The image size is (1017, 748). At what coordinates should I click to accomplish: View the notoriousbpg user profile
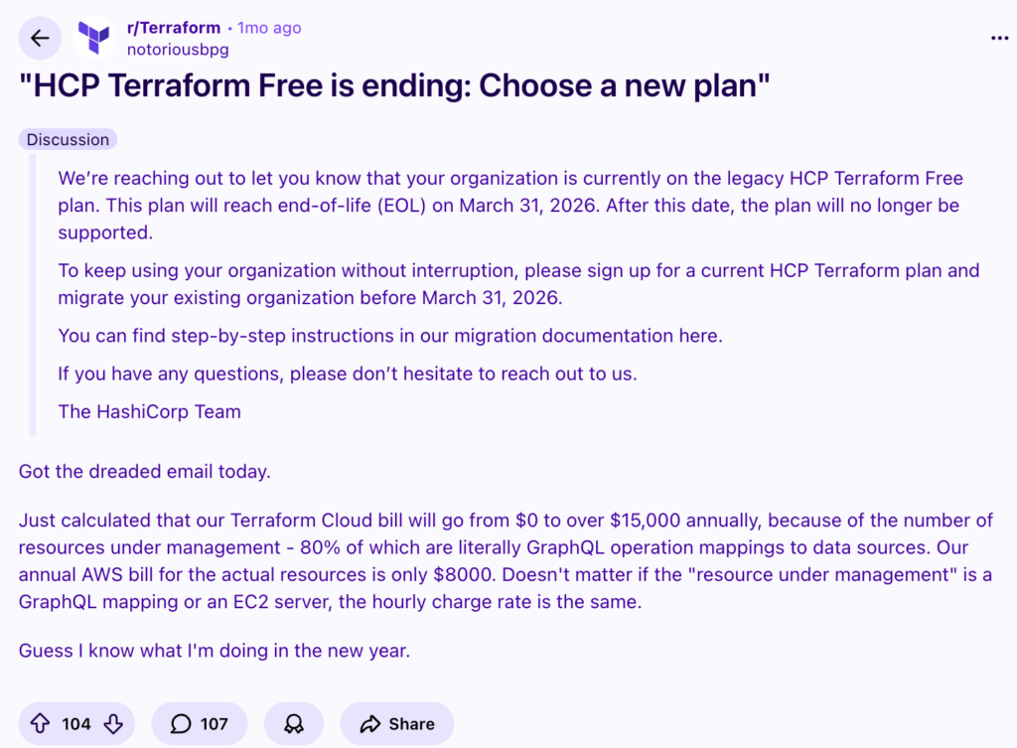click(176, 48)
